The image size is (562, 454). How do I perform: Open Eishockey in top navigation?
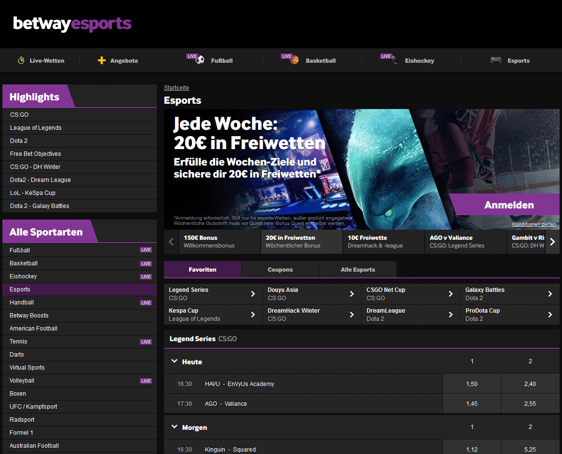[x=419, y=61]
